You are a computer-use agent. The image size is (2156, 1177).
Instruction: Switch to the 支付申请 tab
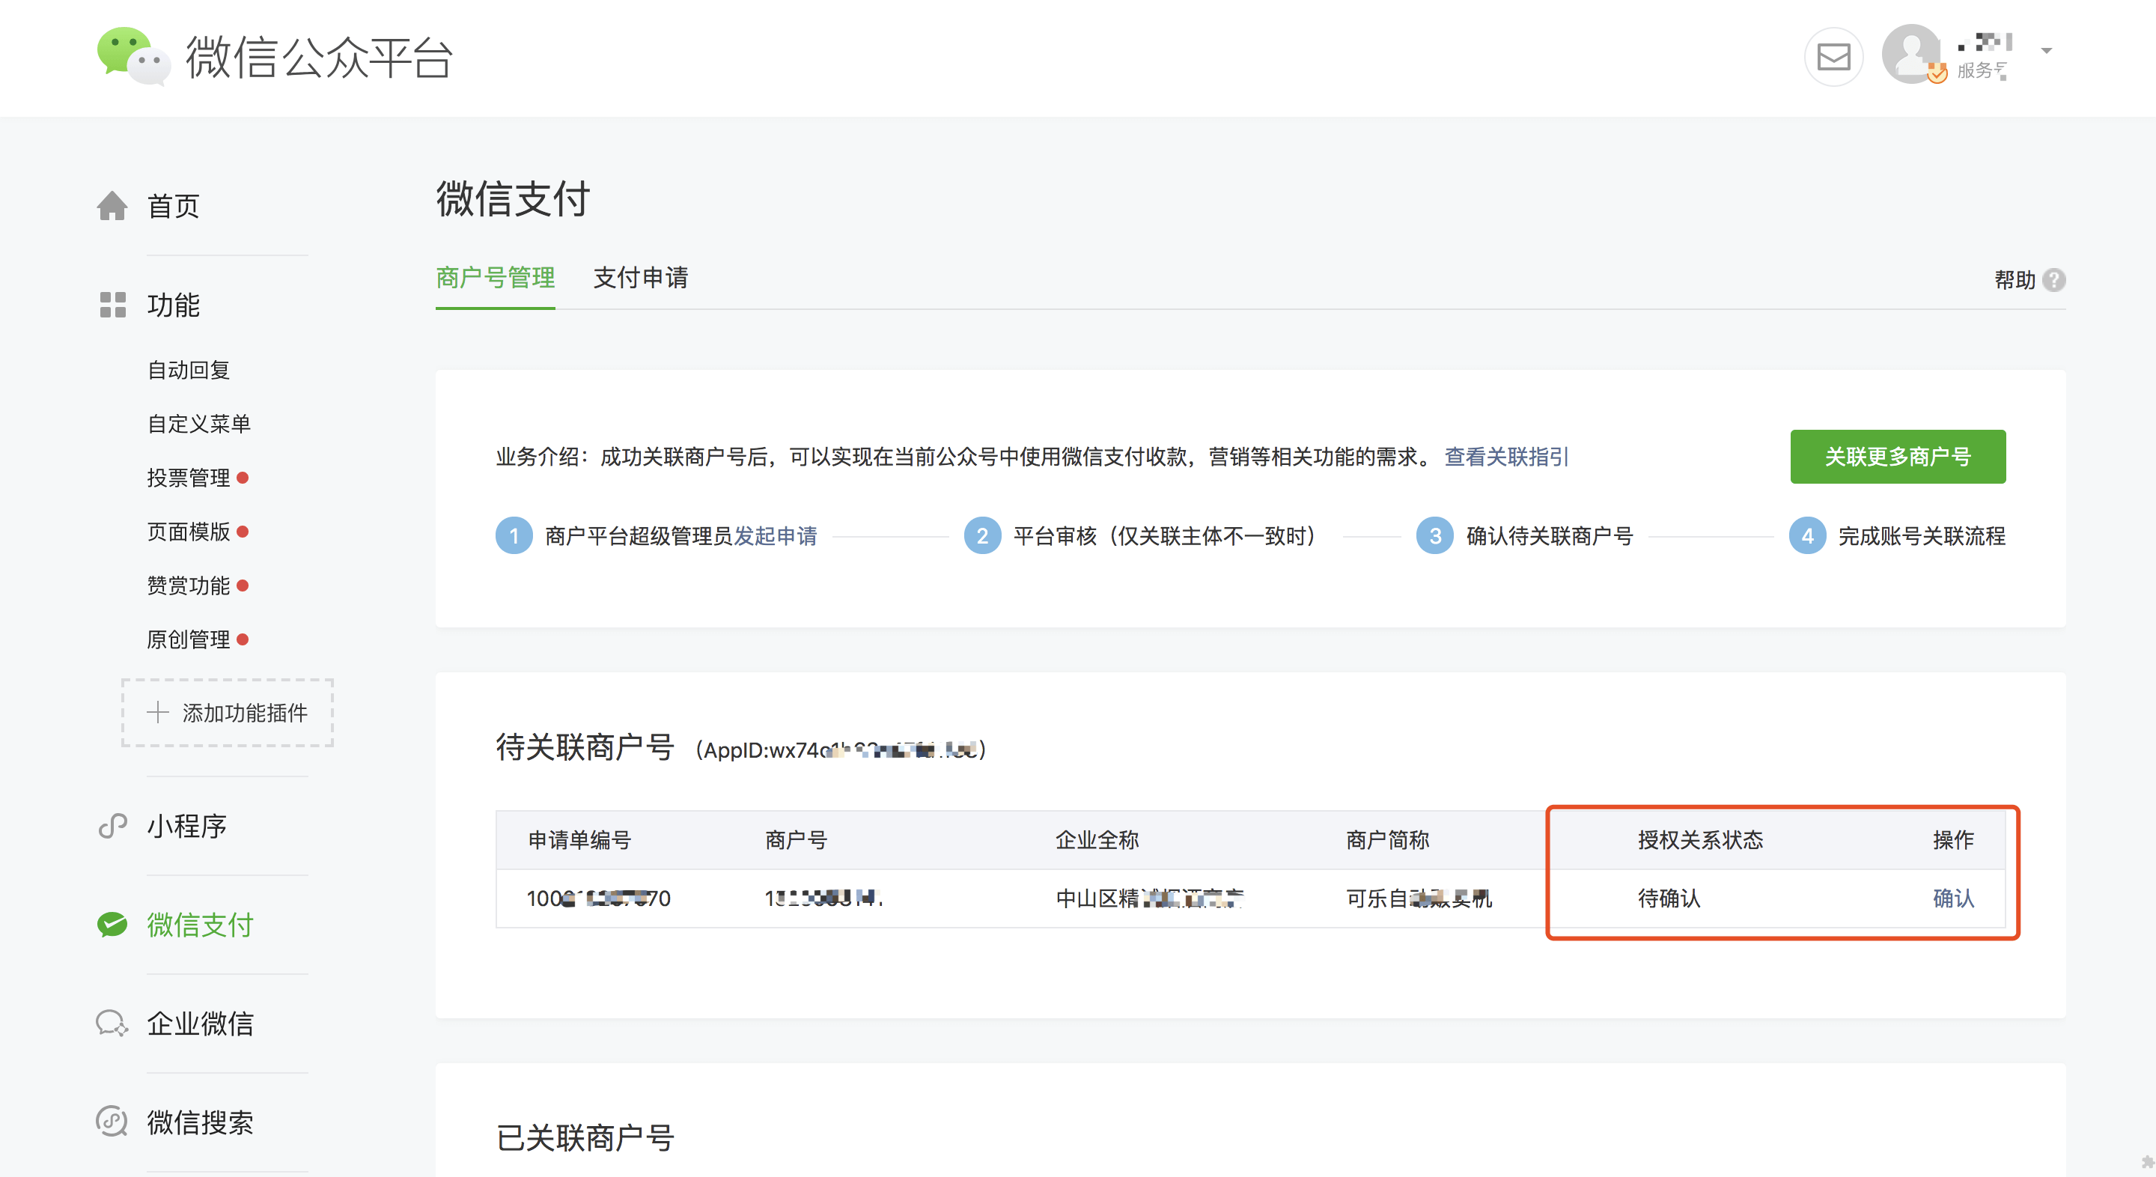[640, 278]
